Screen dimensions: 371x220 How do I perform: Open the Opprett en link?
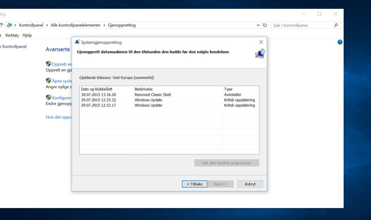pyautogui.click(x=62, y=64)
